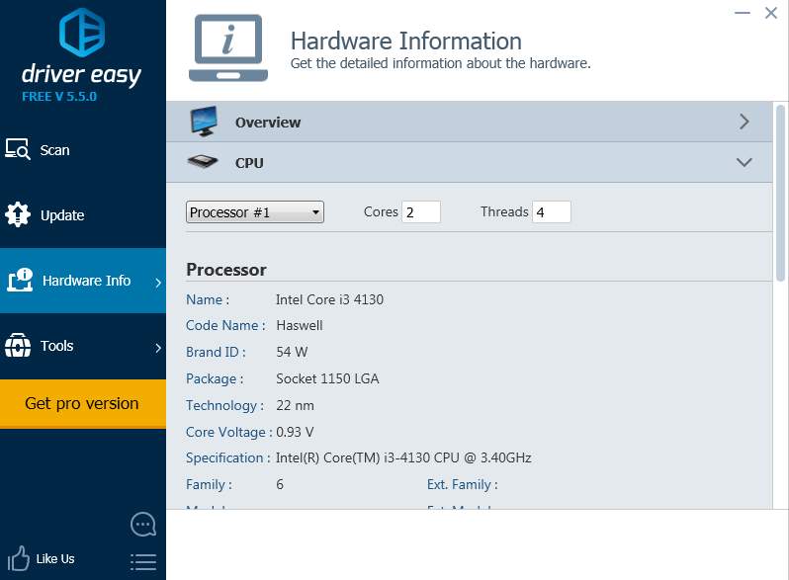The height and width of the screenshot is (580, 789).
Task: Open the Scan section icon
Action: point(18,149)
